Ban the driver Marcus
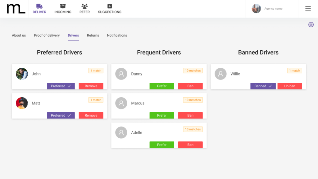 190,115
